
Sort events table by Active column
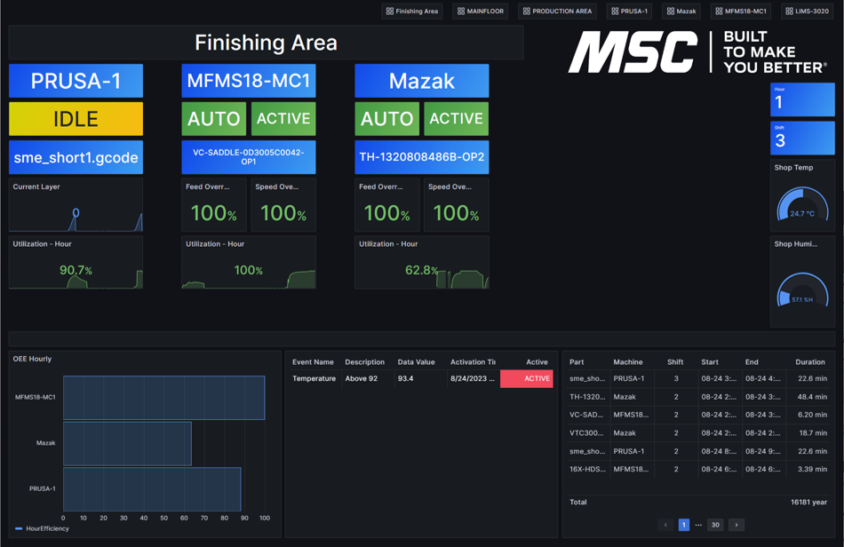pos(537,362)
